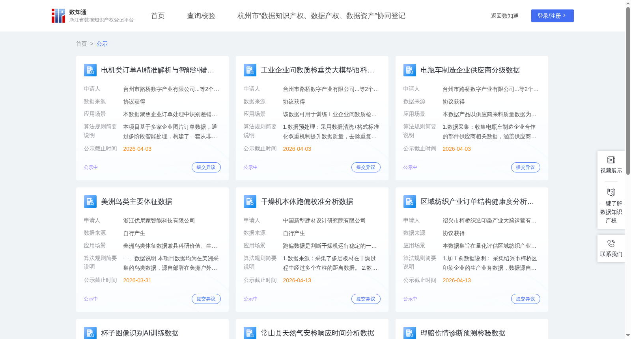Open the card titled 电瓶车制造企业供应商分级数据
The width and height of the screenshot is (631, 339).
pos(470,70)
